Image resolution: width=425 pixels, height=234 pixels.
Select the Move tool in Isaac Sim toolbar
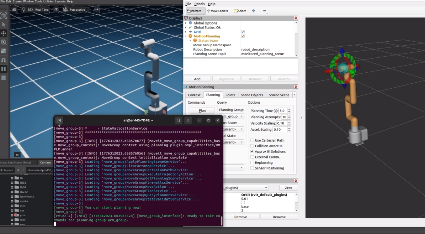click(4, 33)
